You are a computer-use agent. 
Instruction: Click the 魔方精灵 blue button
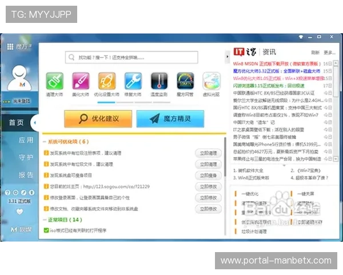pyautogui.click(x=170, y=119)
